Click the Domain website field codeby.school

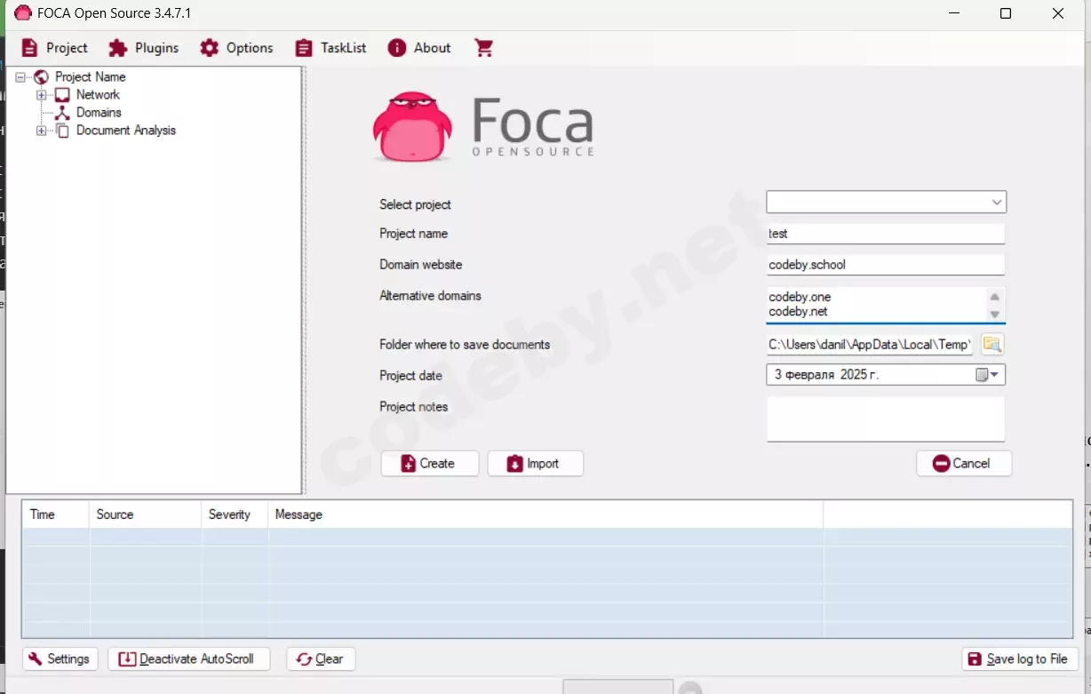tap(886, 265)
